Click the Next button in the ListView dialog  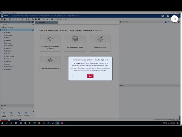[x=90, y=76]
